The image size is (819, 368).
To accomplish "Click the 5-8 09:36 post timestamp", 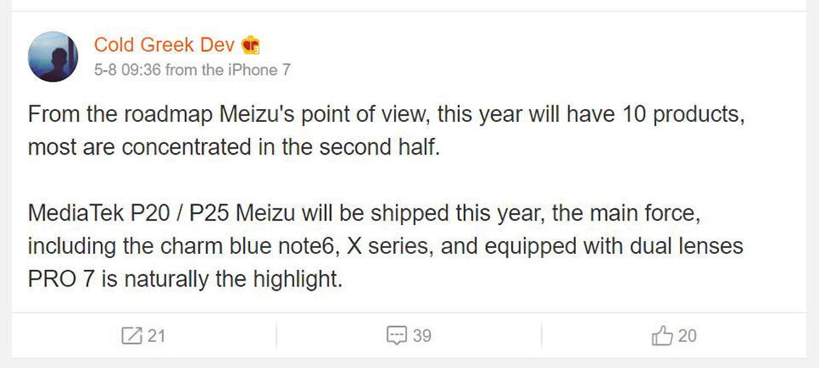I will [127, 70].
